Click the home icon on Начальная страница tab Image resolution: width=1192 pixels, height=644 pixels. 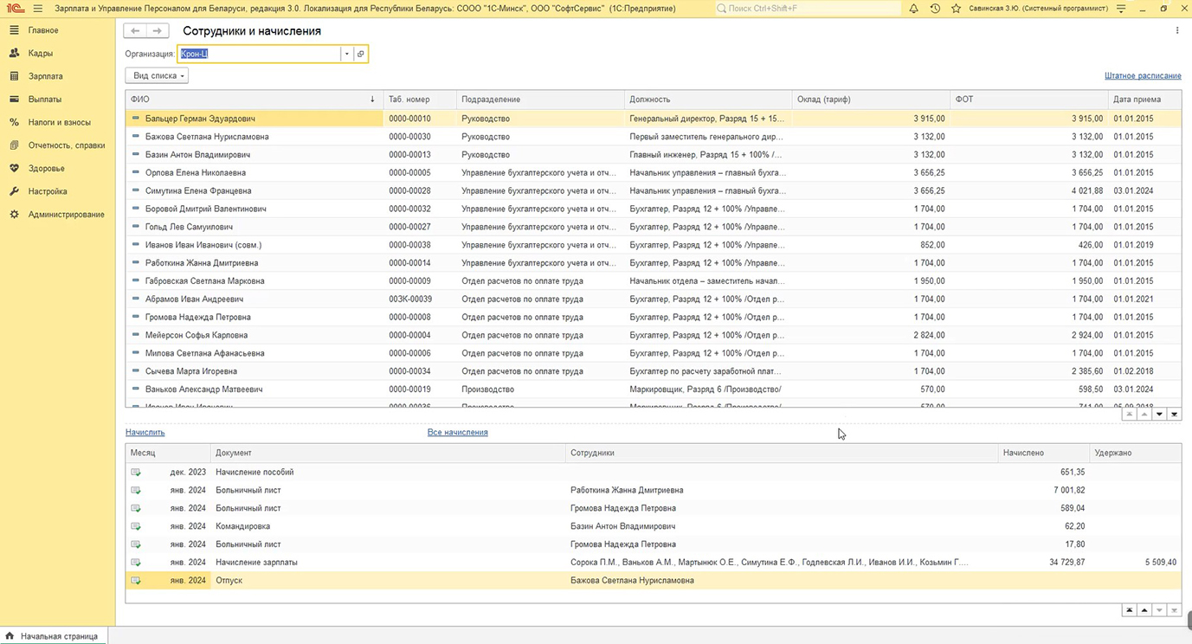point(10,636)
